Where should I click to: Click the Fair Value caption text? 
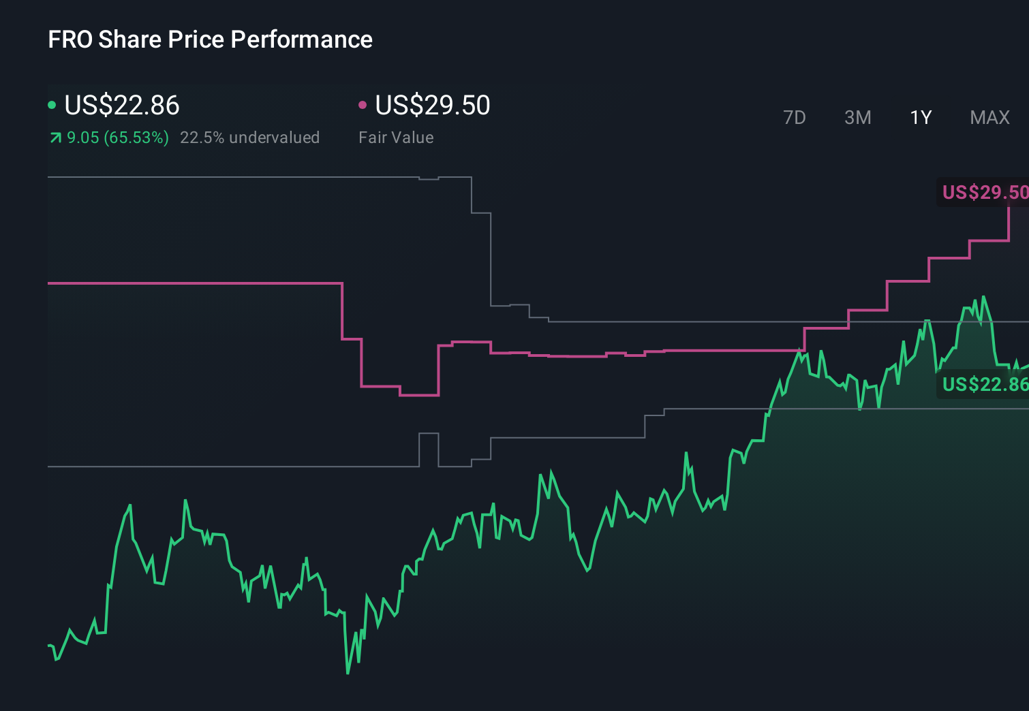pyautogui.click(x=395, y=137)
